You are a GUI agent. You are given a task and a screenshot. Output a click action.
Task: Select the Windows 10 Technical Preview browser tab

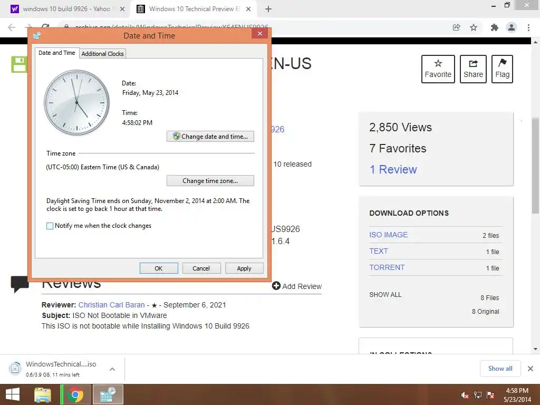coord(193,9)
